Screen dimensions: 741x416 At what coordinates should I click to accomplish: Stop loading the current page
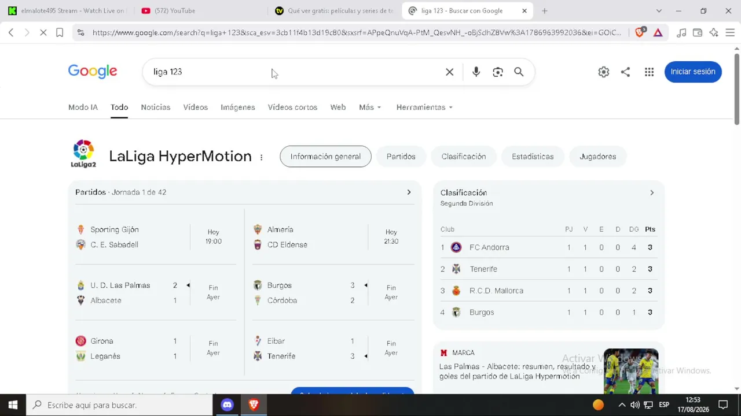pyautogui.click(x=43, y=33)
